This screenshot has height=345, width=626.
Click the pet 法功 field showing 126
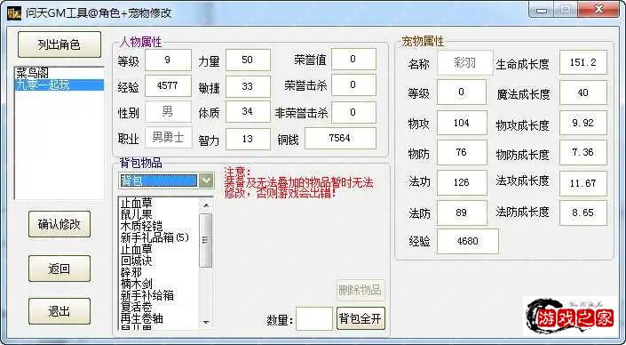pyautogui.click(x=462, y=182)
